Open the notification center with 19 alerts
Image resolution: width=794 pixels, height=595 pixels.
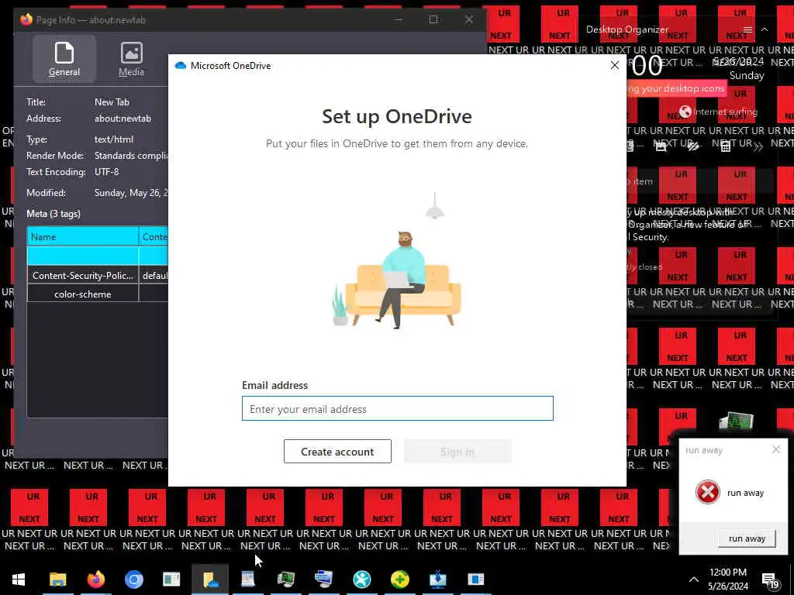770,581
